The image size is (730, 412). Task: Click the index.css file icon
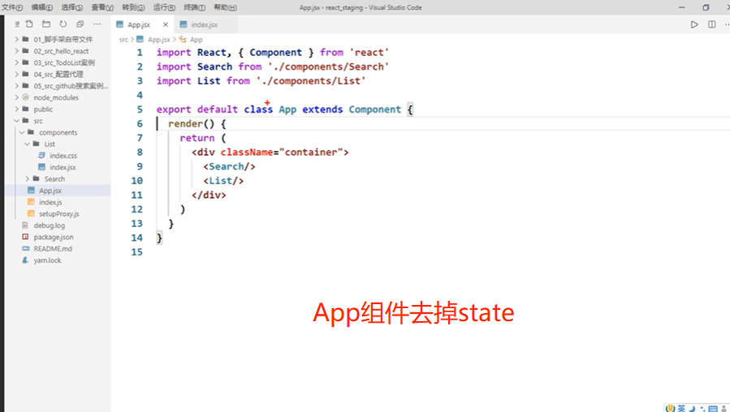point(42,156)
